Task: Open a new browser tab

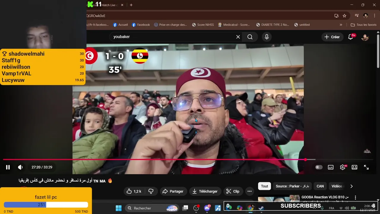Action: coord(131,5)
